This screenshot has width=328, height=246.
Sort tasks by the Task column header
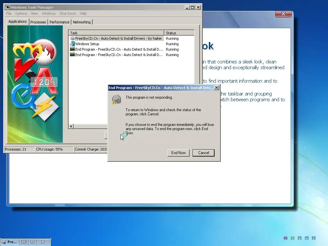click(116, 33)
